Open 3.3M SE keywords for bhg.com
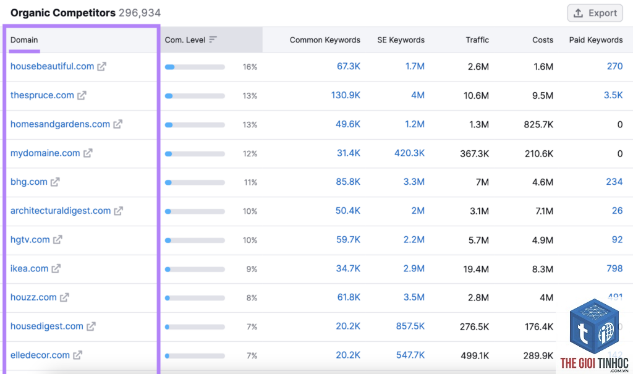 coord(414,182)
